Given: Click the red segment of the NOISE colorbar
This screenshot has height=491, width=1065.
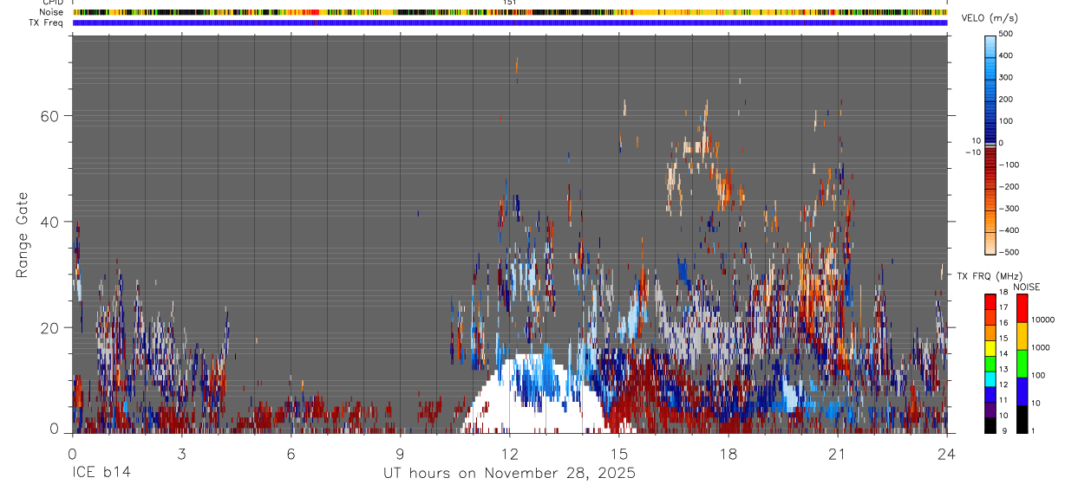Looking at the screenshot, I should [1021, 307].
